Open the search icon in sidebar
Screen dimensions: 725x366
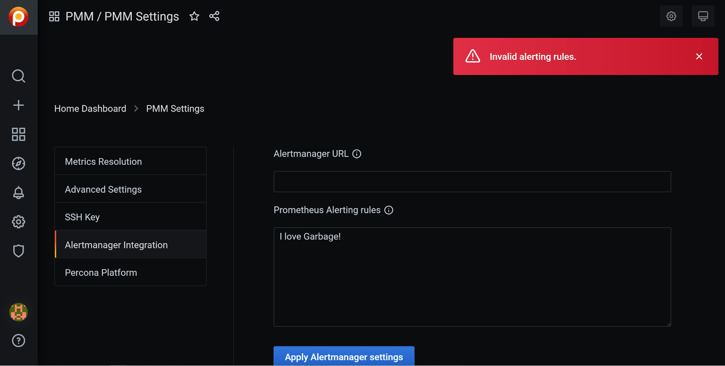coord(18,76)
